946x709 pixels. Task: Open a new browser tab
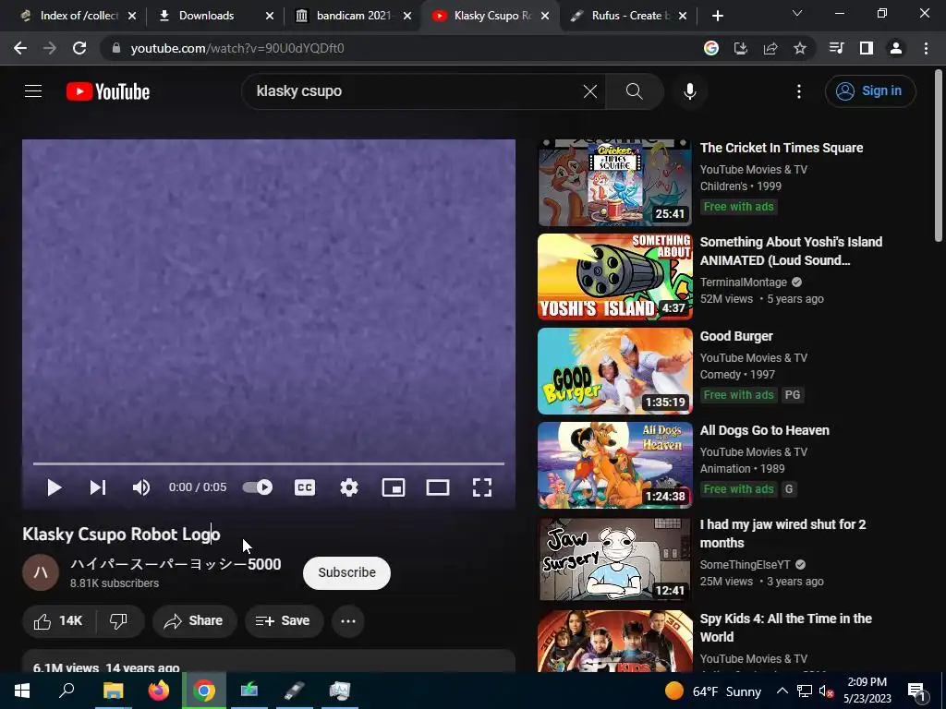pyautogui.click(x=717, y=16)
